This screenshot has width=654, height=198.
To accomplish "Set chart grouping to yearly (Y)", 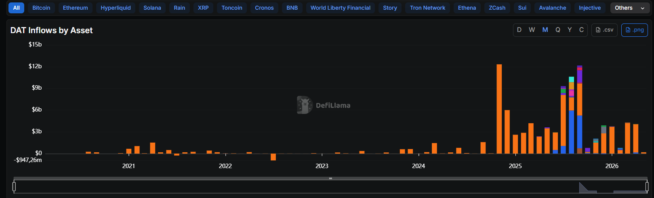I will tap(570, 30).
